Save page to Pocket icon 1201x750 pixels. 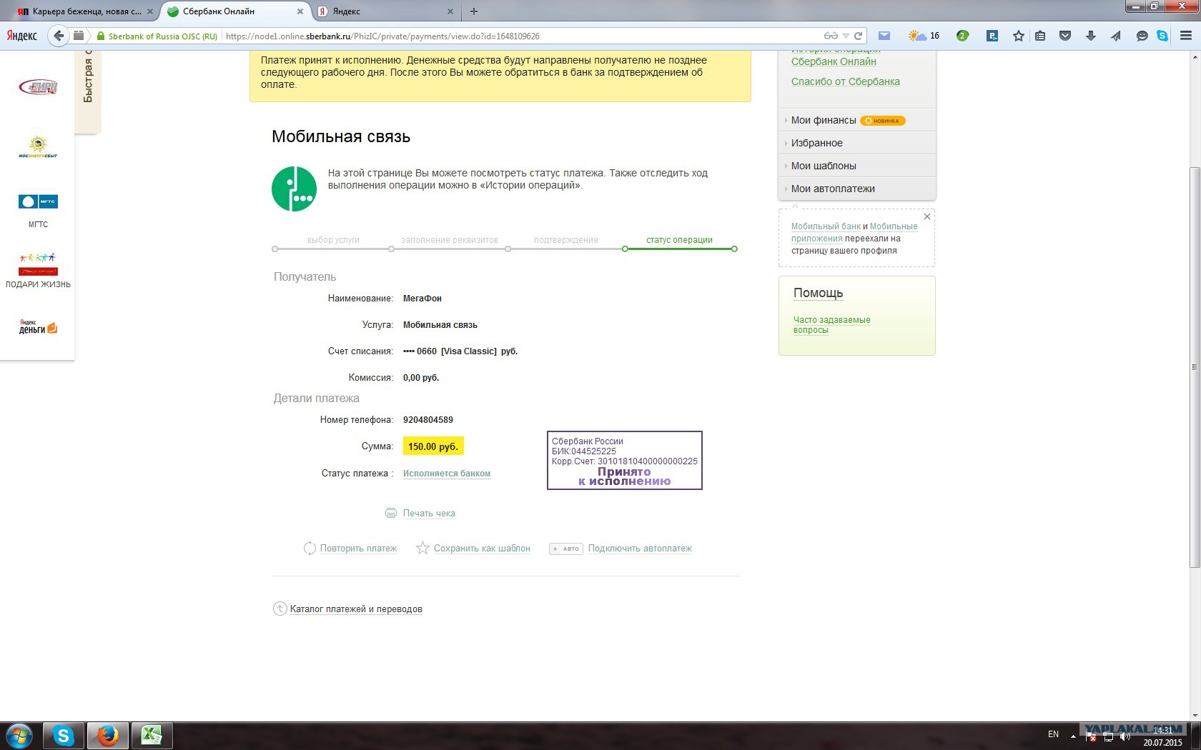(x=1065, y=36)
